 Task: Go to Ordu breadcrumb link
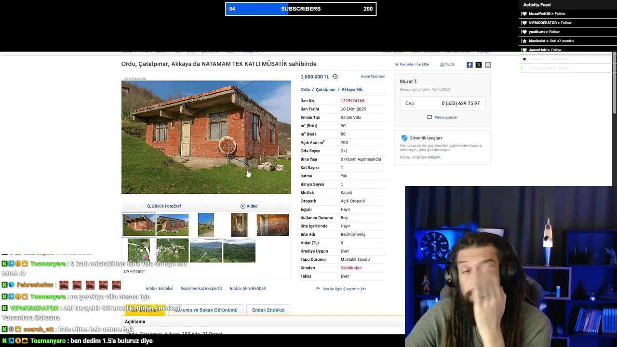click(x=305, y=90)
